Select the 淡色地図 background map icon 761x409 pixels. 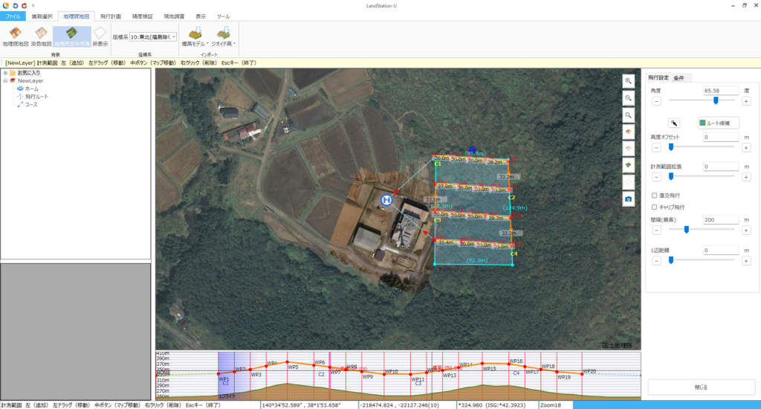41,34
